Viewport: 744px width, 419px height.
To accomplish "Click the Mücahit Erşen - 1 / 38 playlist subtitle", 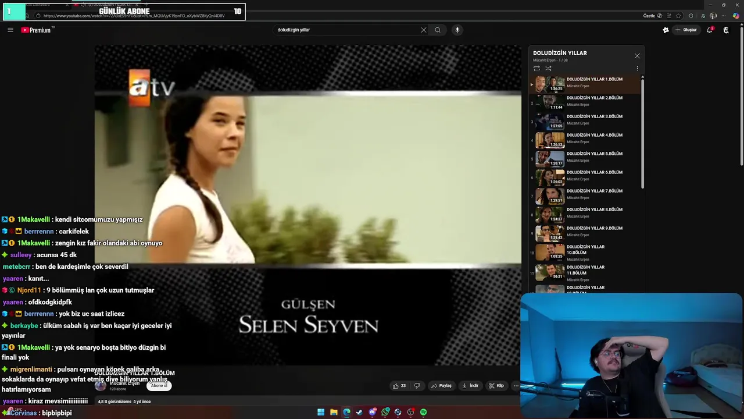I will 550,60.
